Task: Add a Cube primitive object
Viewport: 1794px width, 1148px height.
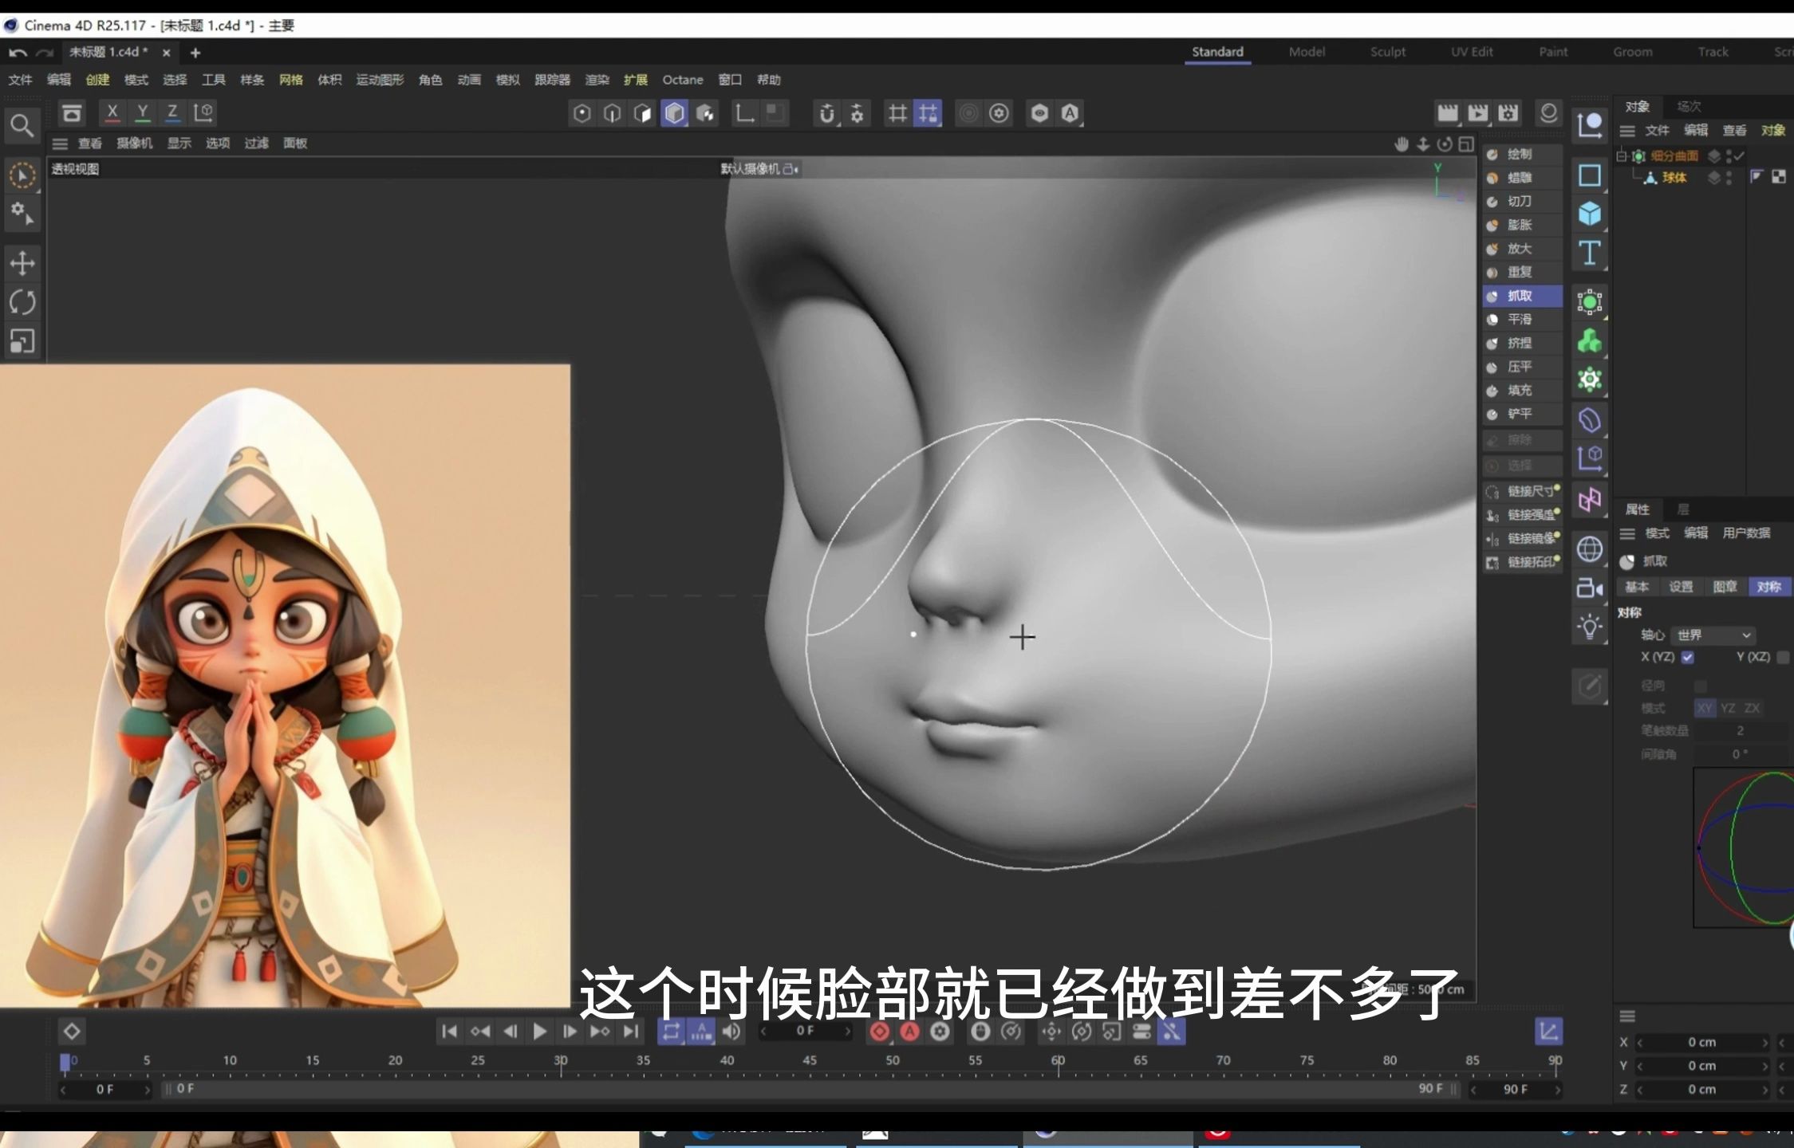Action: (x=1590, y=214)
